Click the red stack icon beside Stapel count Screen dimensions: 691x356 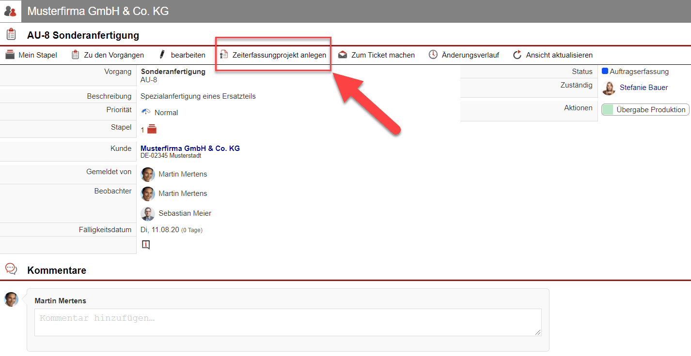[152, 129]
